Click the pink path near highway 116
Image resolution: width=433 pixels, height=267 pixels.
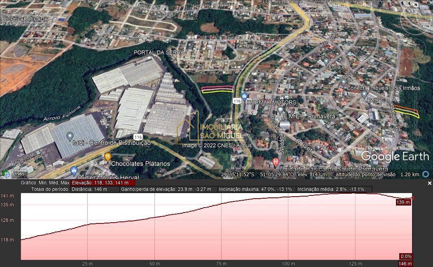pos(218,88)
